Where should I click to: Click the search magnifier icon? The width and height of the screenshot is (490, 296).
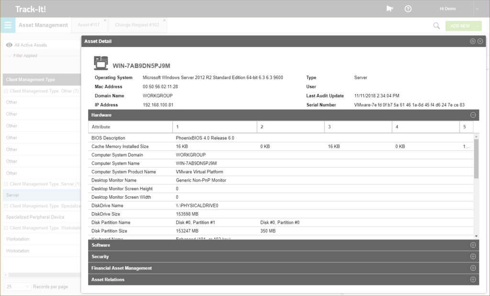click(x=435, y=25)
